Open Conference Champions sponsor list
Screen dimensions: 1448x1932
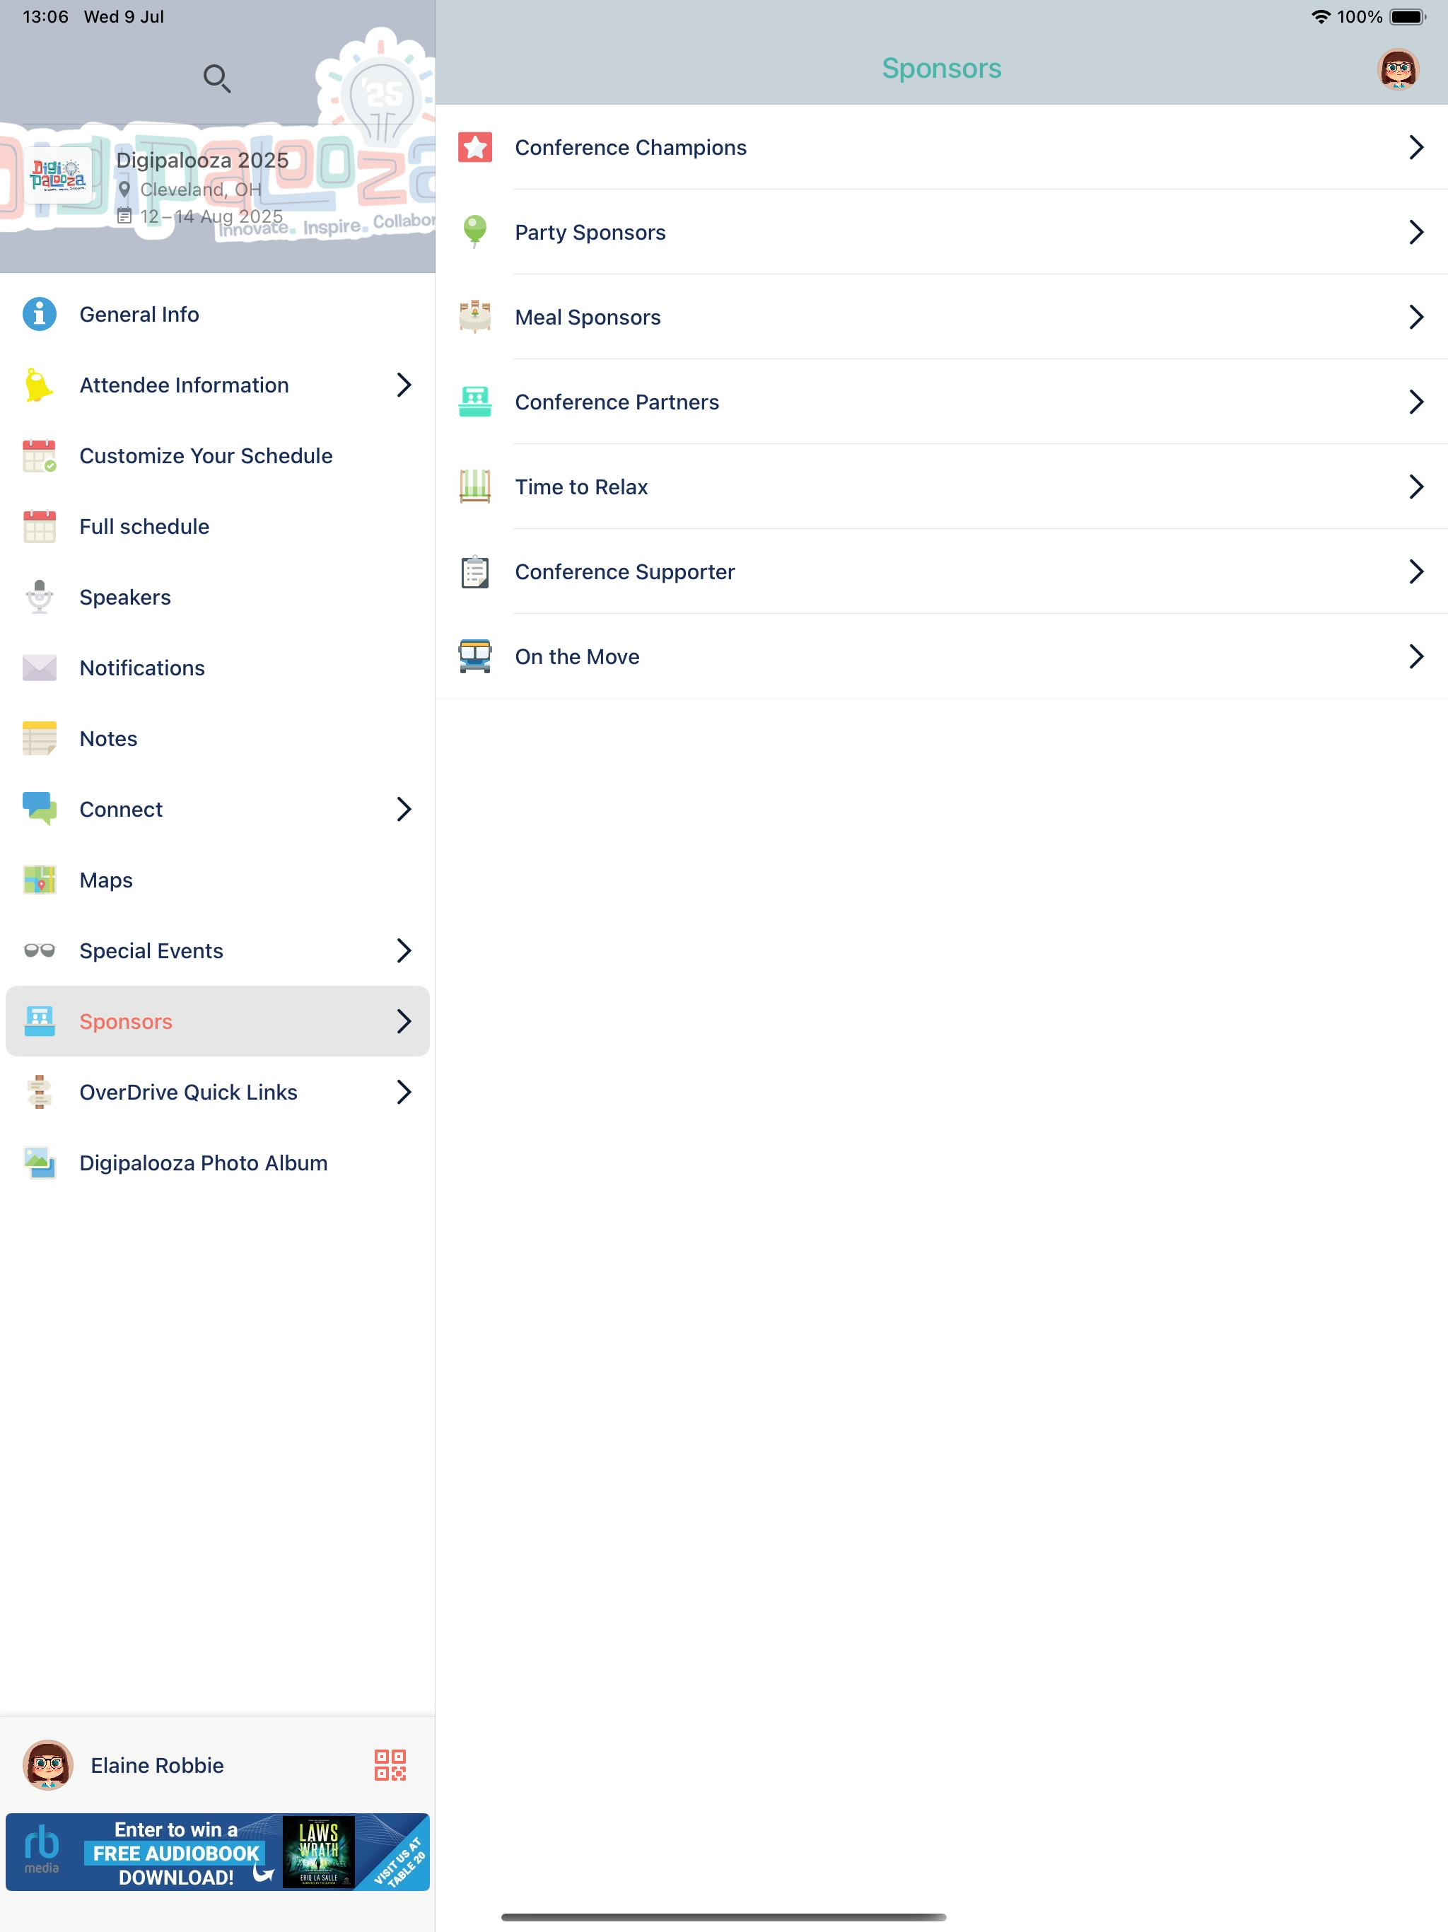[x=942, y=148]
